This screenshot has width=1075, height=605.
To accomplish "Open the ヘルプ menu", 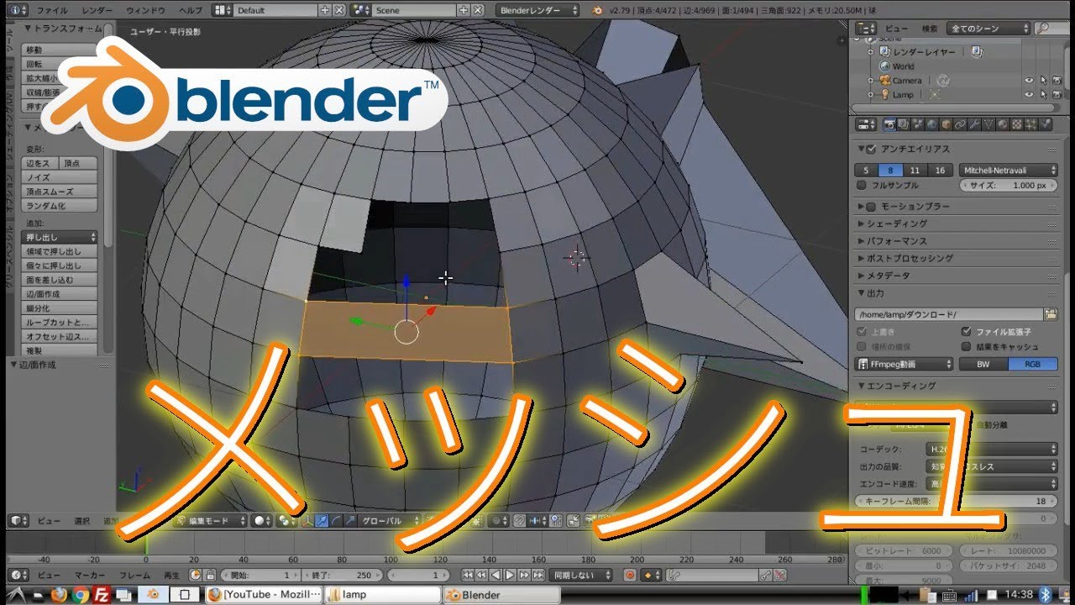I will [191, 10].
